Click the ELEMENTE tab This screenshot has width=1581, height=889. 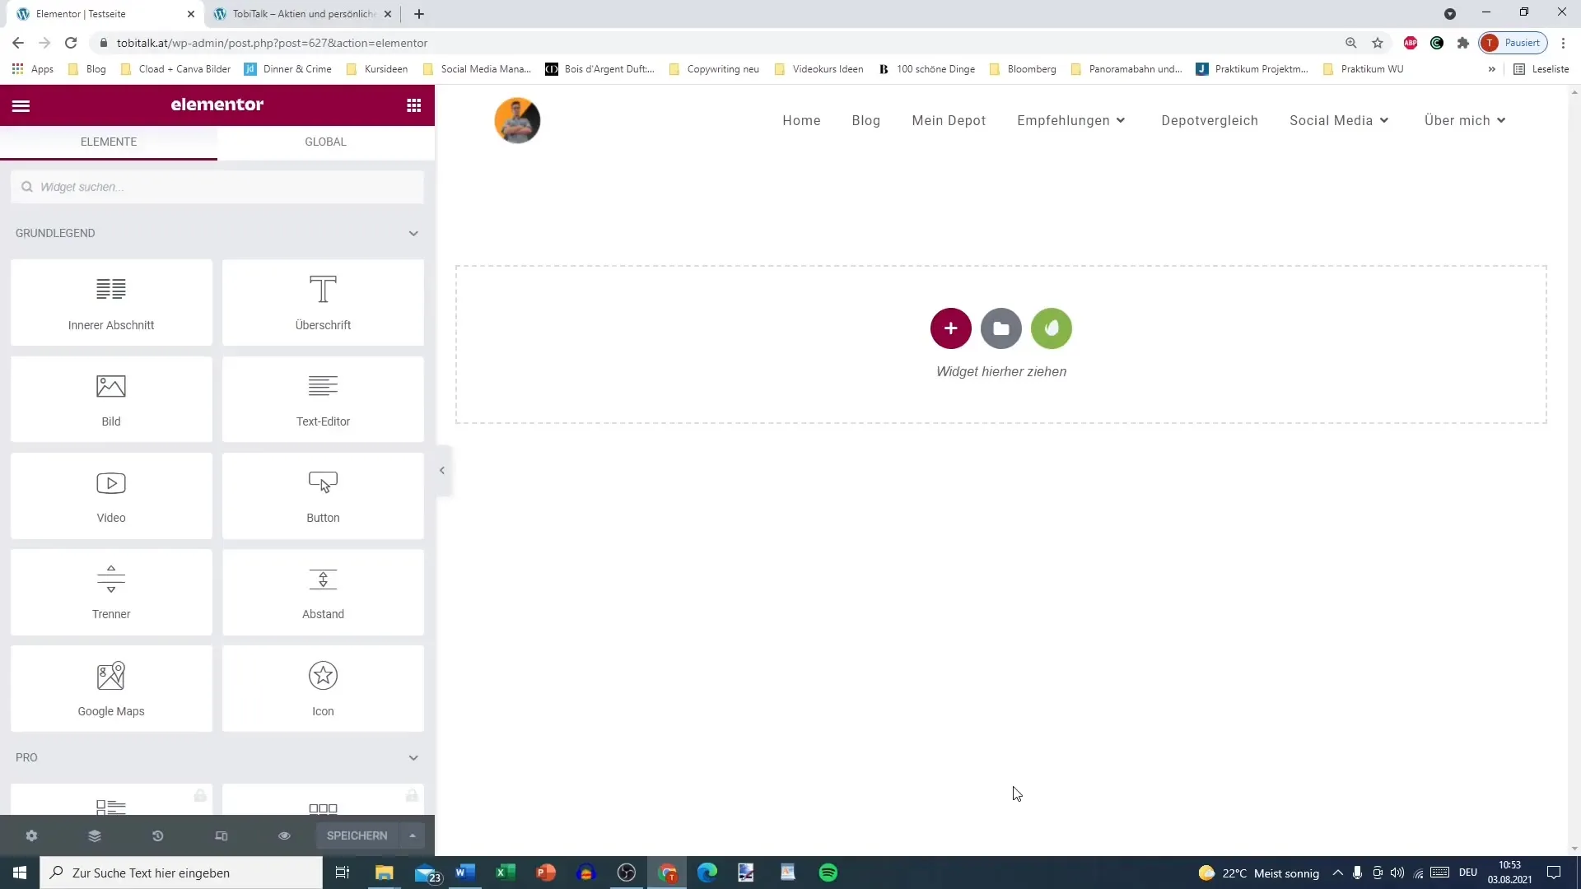point(109,141)
